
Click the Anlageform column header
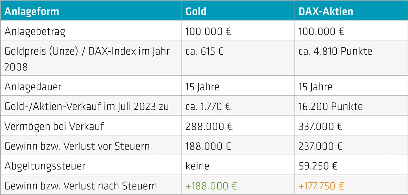(x=32, y=11)
